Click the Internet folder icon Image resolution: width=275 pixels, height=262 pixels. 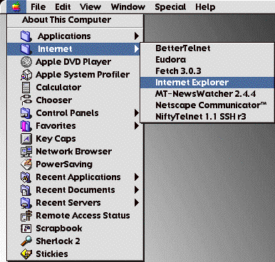click(26, 49)
